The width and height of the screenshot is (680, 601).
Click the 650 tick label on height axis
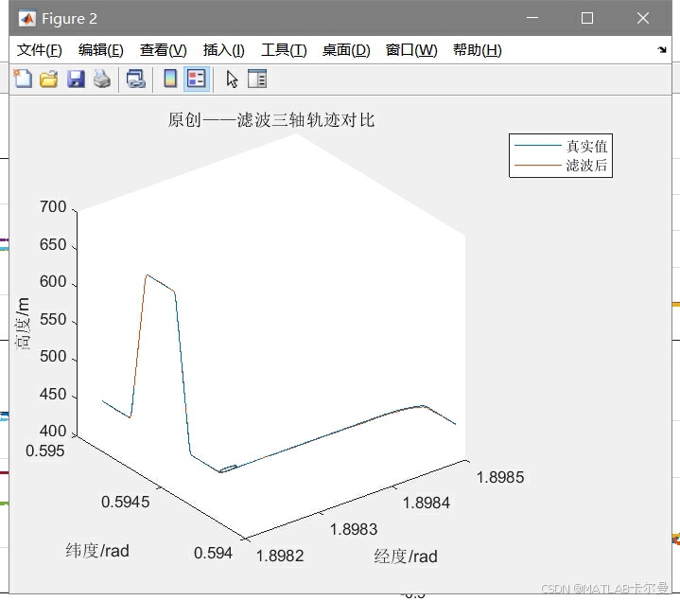[x=53, y=245]
